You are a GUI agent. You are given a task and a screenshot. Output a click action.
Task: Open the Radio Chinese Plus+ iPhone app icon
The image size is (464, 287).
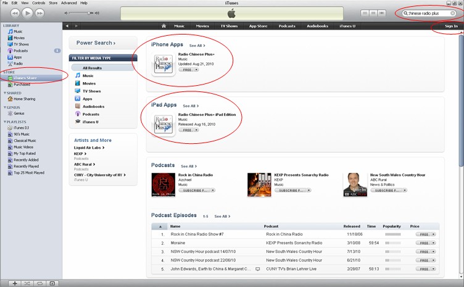click(x=164, y=65)
